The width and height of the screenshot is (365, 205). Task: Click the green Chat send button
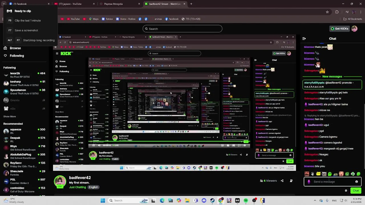(x=356, y=191)
